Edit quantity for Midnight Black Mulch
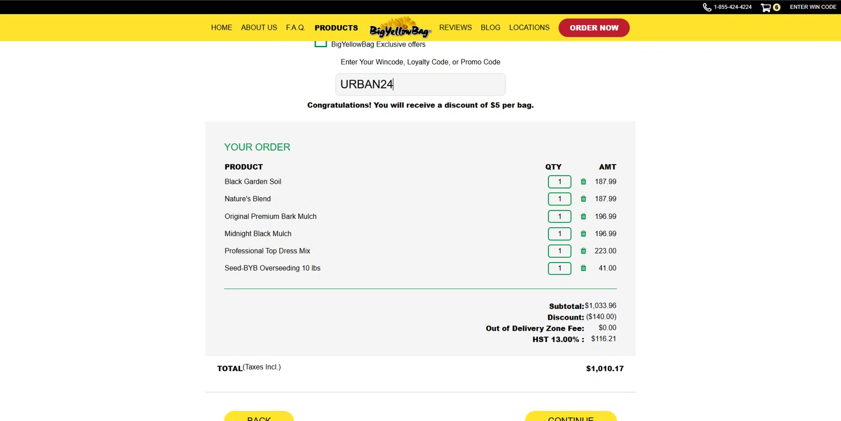This screenshot has width=841, height=421. coord(560,233)
